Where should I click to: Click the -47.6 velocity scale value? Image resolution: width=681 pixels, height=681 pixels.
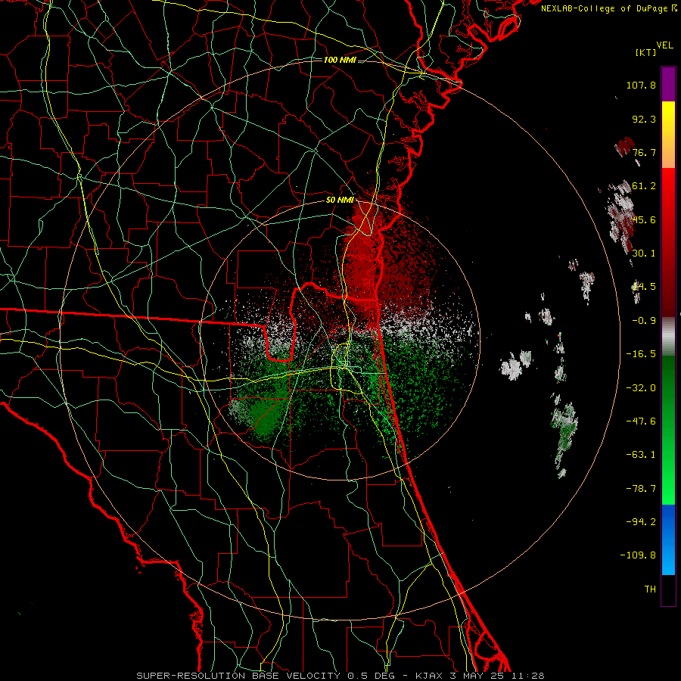(x=641, y=421)
